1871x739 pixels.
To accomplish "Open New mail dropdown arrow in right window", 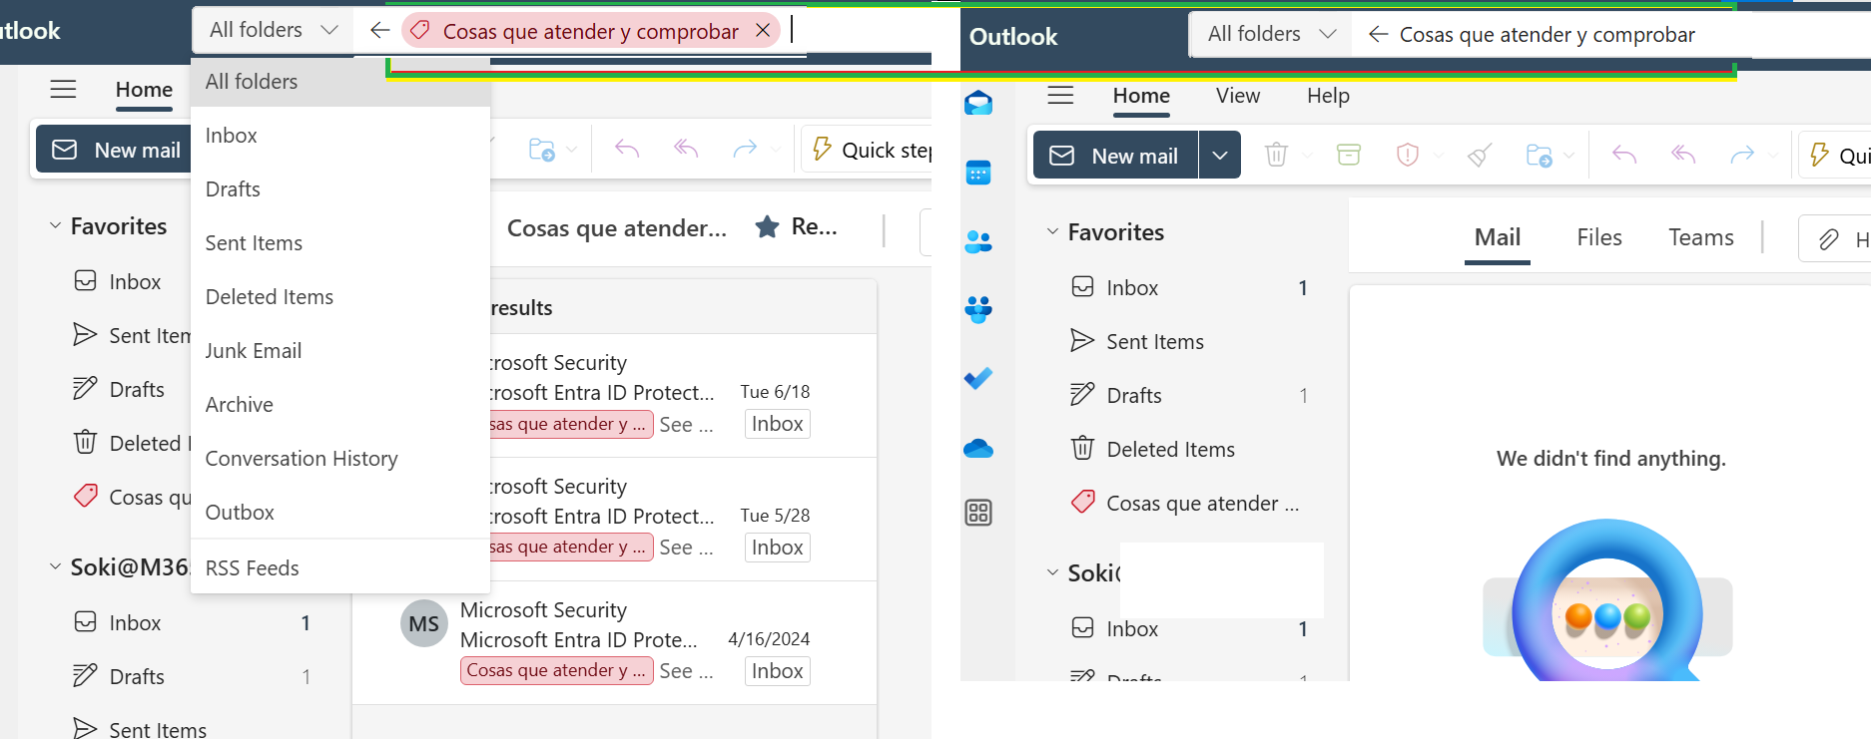I will click(x=1219, y=156).
